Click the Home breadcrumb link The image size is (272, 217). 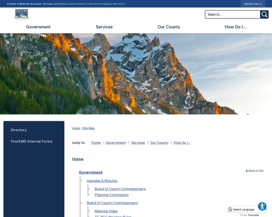pos(76,128)
